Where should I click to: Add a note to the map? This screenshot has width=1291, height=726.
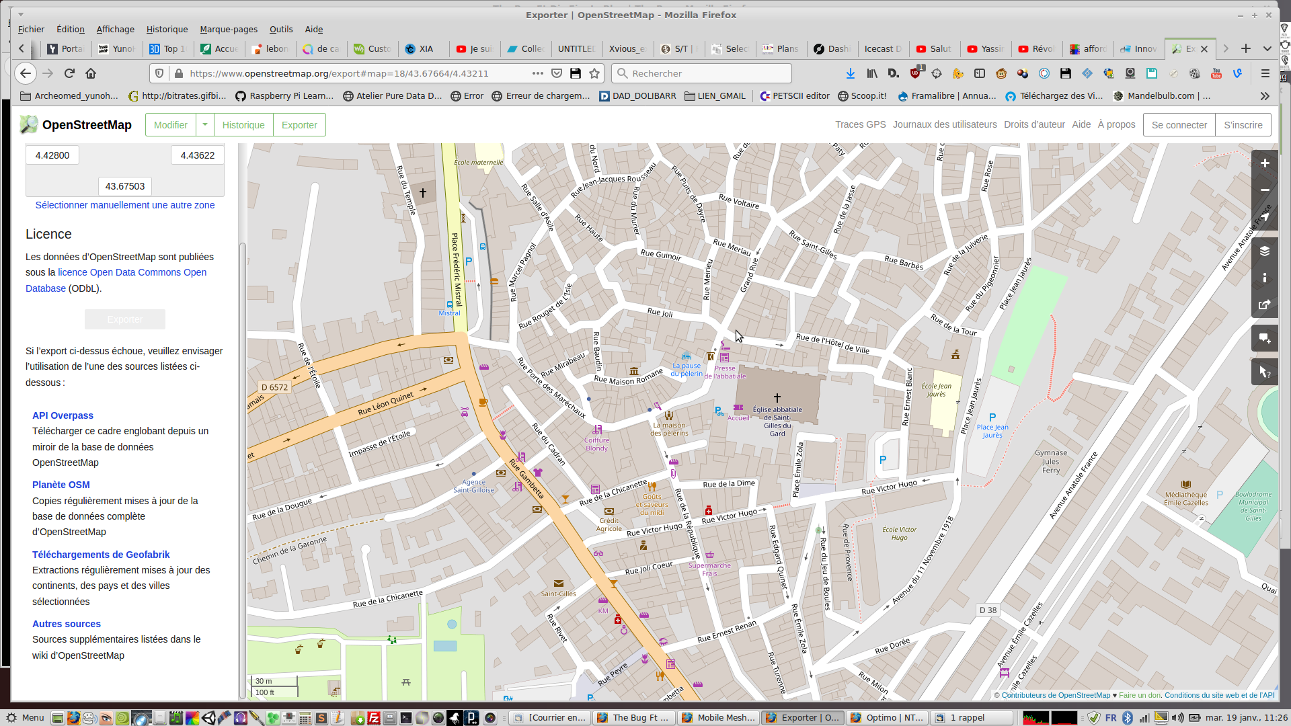tap(1264, 338)
